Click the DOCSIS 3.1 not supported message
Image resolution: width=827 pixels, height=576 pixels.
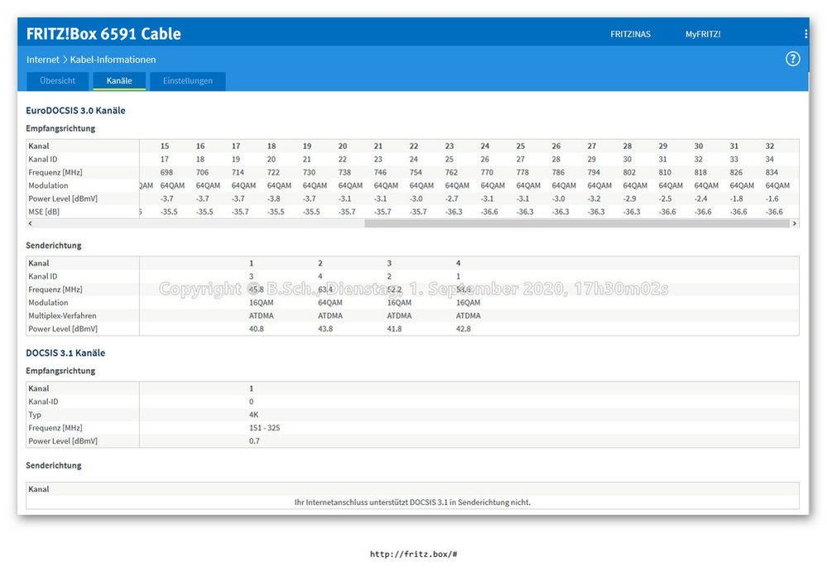(x=412, y=502)
